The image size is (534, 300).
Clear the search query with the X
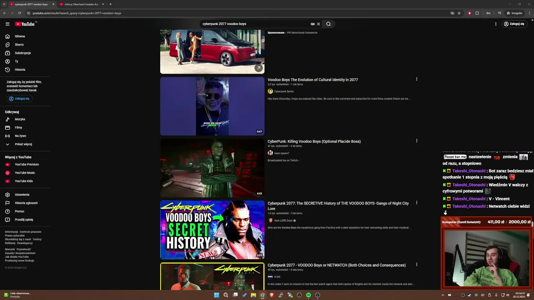pos(318,24)
